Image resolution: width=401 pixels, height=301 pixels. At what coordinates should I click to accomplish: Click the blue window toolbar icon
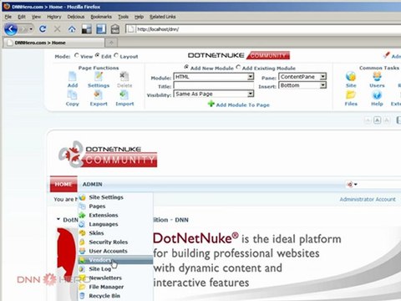(x=101, y=29)
